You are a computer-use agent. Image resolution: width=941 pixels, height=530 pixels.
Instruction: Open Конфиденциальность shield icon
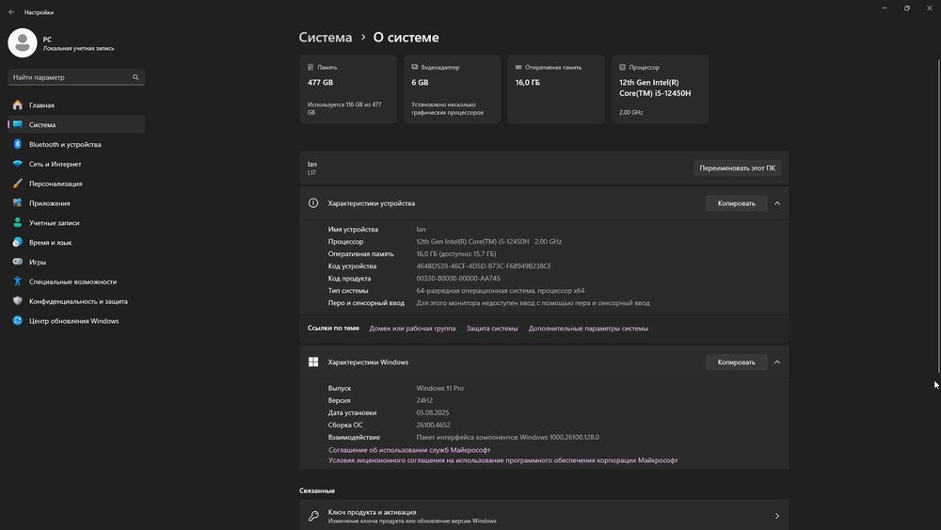tap(17, 300)
